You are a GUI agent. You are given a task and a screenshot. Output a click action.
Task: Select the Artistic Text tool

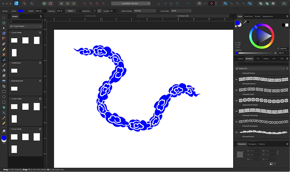(4, 113)
